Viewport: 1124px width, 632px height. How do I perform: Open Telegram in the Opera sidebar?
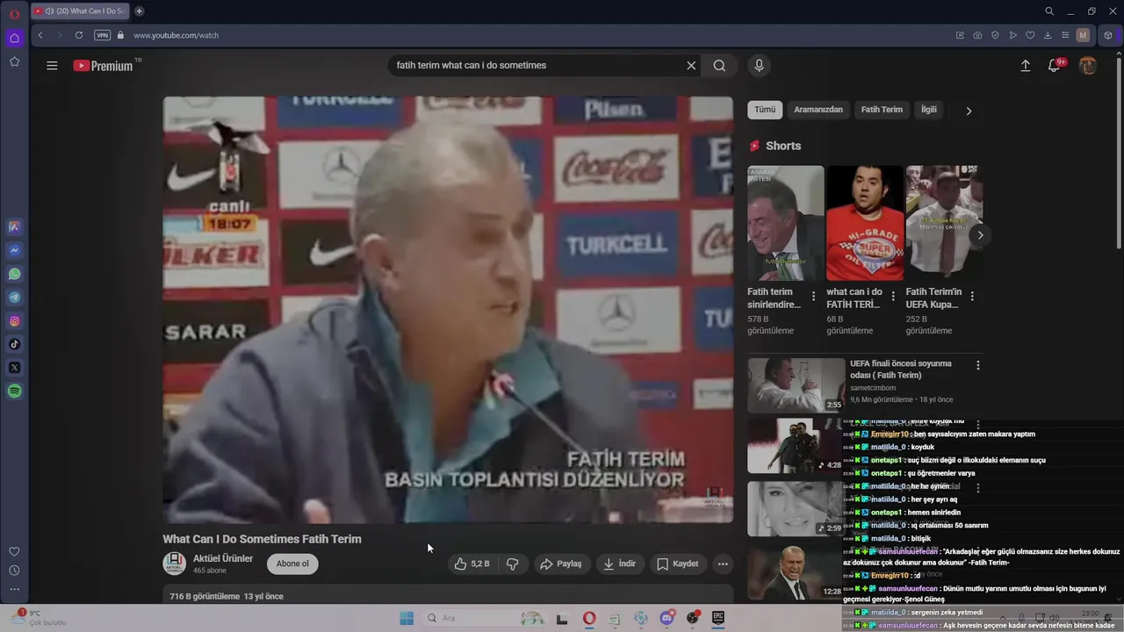pyautogui.click(x=14, y=298)
